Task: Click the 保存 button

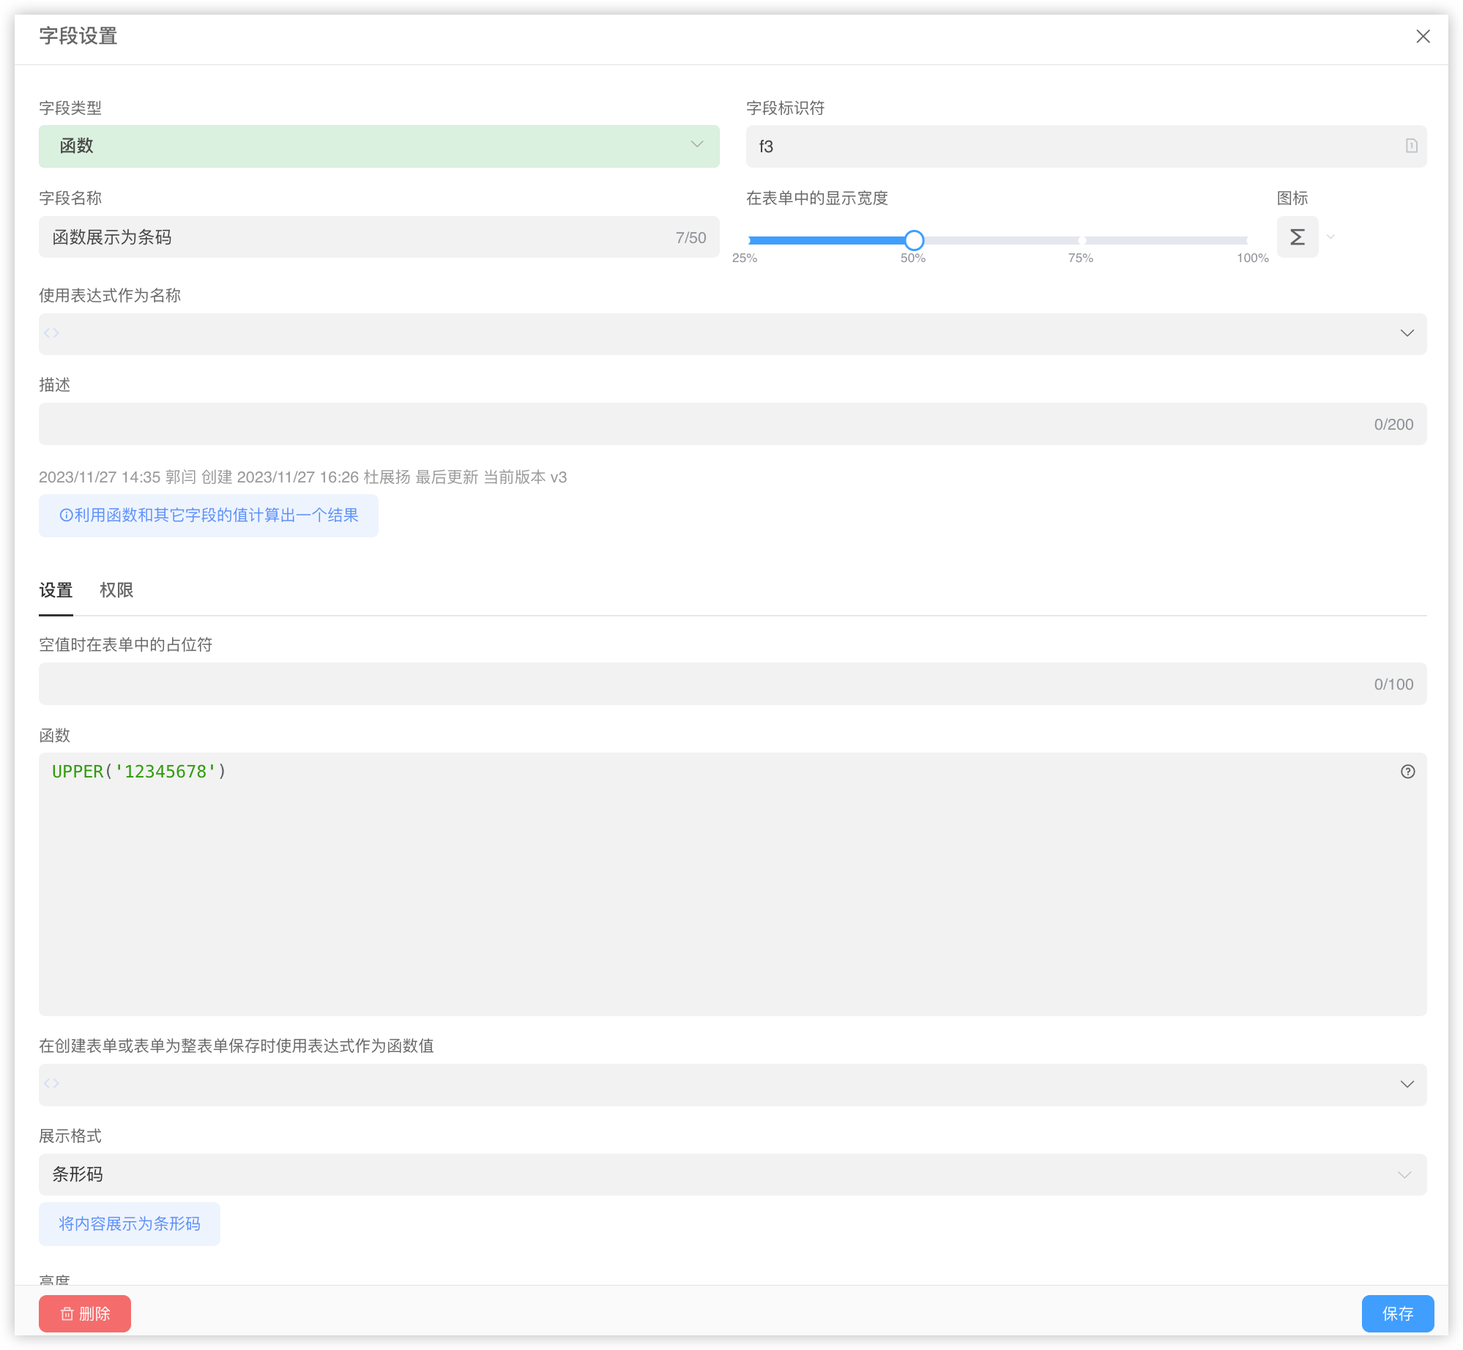Action: [1397, 1313]
